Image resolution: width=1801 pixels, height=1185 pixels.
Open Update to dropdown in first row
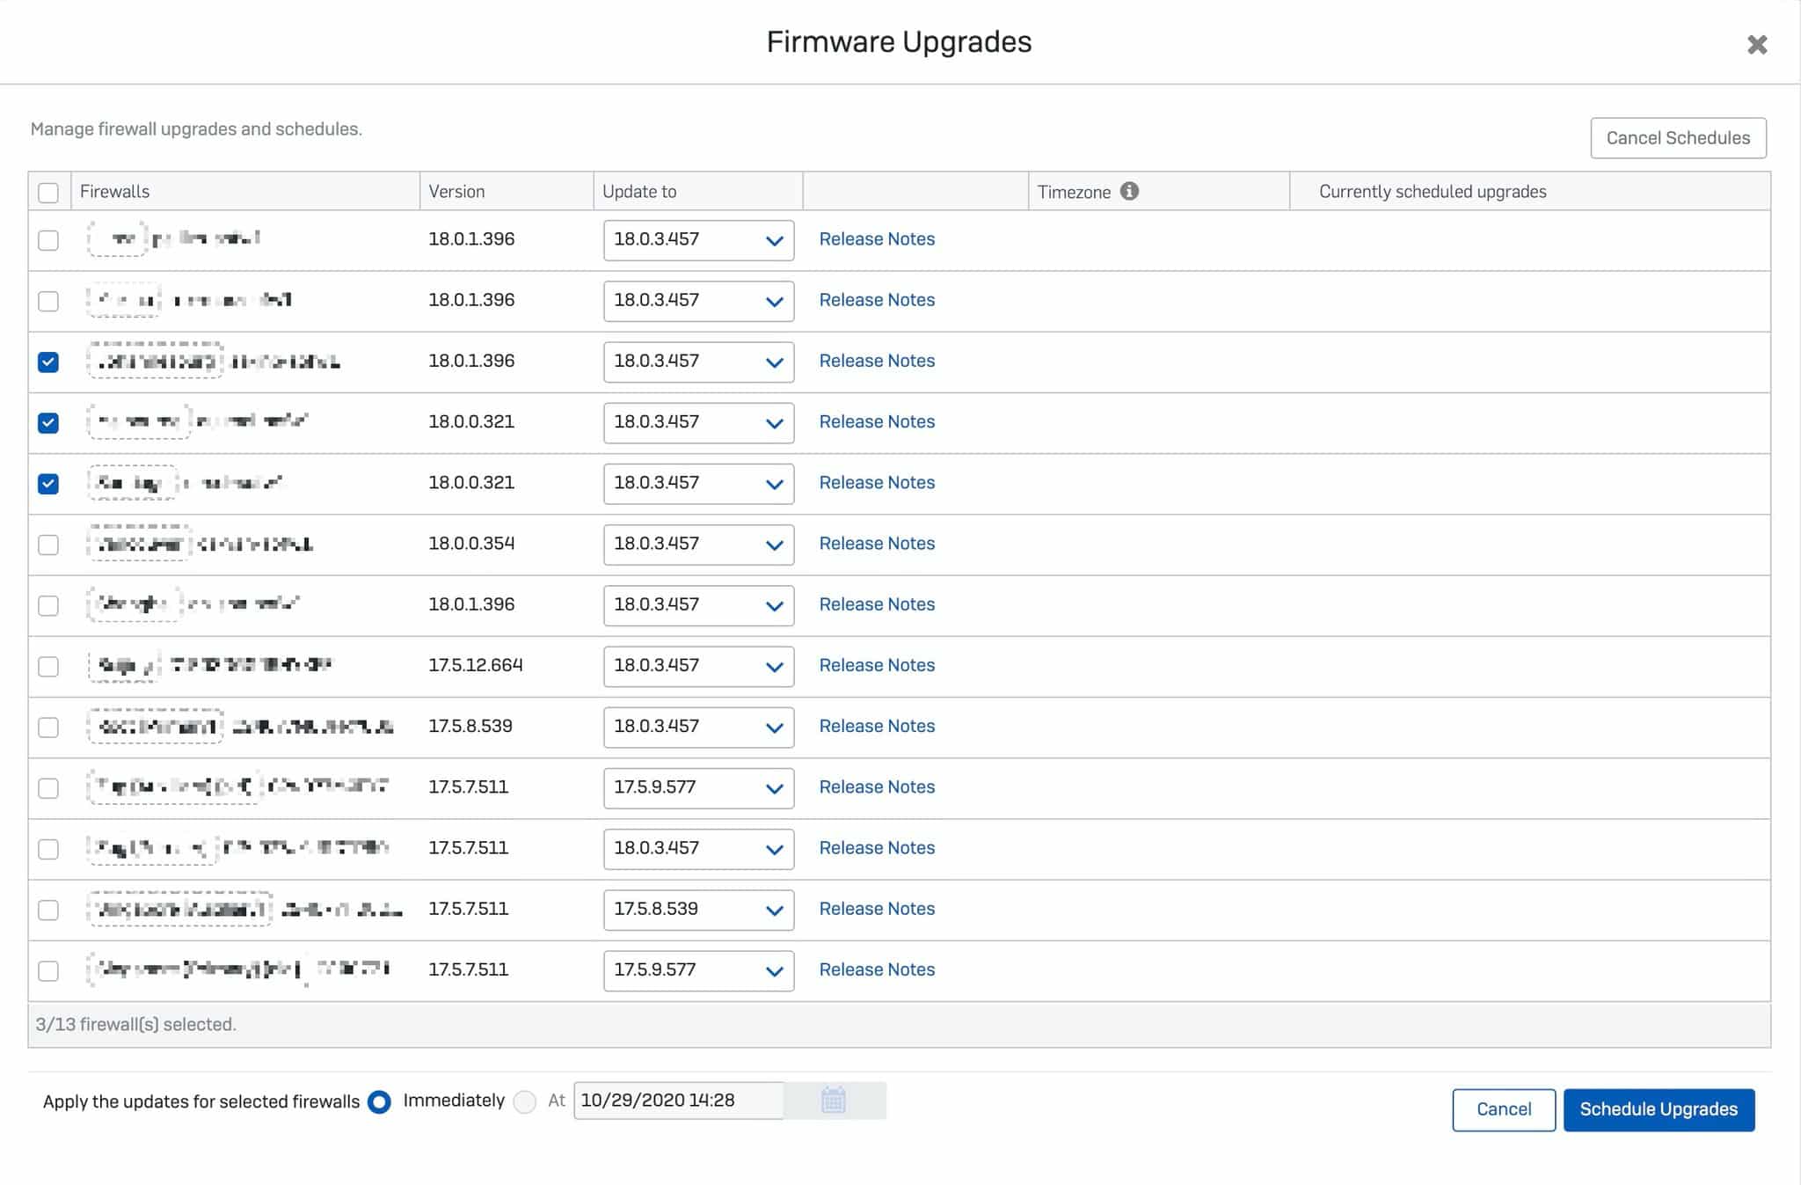pyautogui.click(x=698, y=240)
